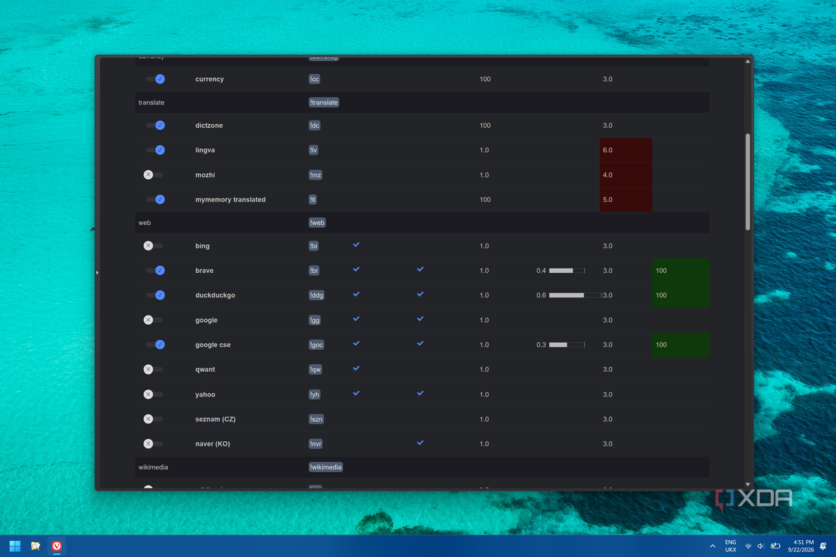Click the !translate bang tag
Viewport: 836px width, 557px height.
324,102
